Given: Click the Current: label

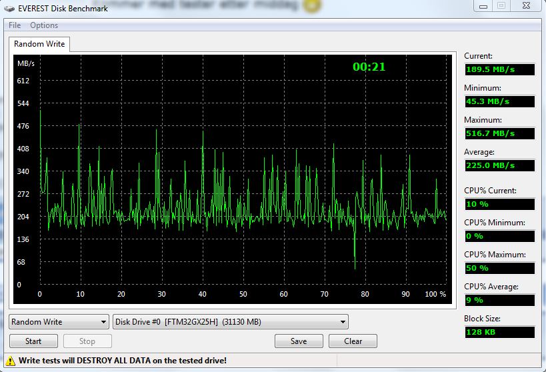Looking at the screenshot, I should pos(478,56).
